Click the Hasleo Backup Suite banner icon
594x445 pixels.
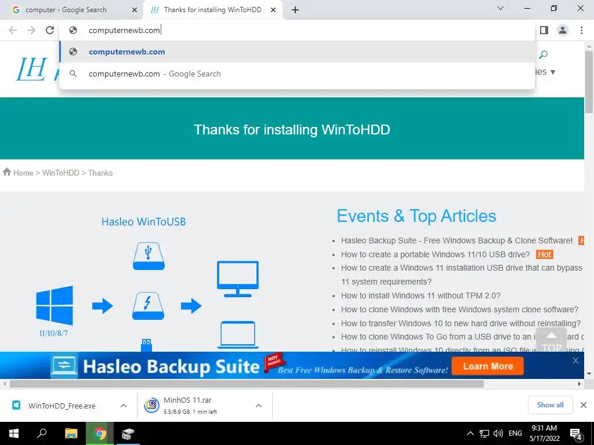click(64, 366)
